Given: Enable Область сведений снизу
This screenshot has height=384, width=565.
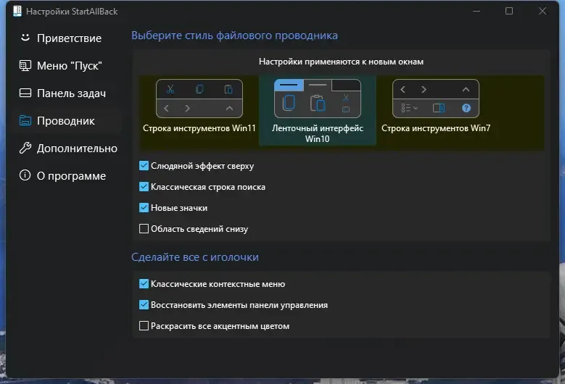Looking at the screenshot, I should click(x=144, y=228).
